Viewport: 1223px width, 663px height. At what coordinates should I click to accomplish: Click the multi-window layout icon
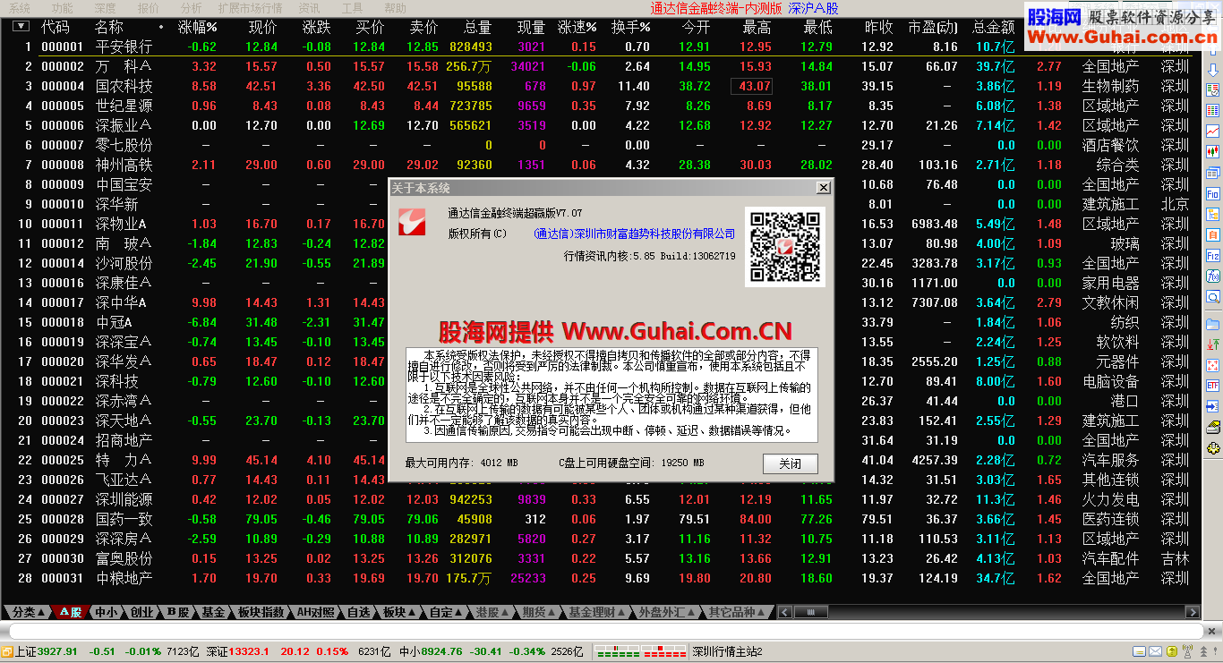point(1213,173)
